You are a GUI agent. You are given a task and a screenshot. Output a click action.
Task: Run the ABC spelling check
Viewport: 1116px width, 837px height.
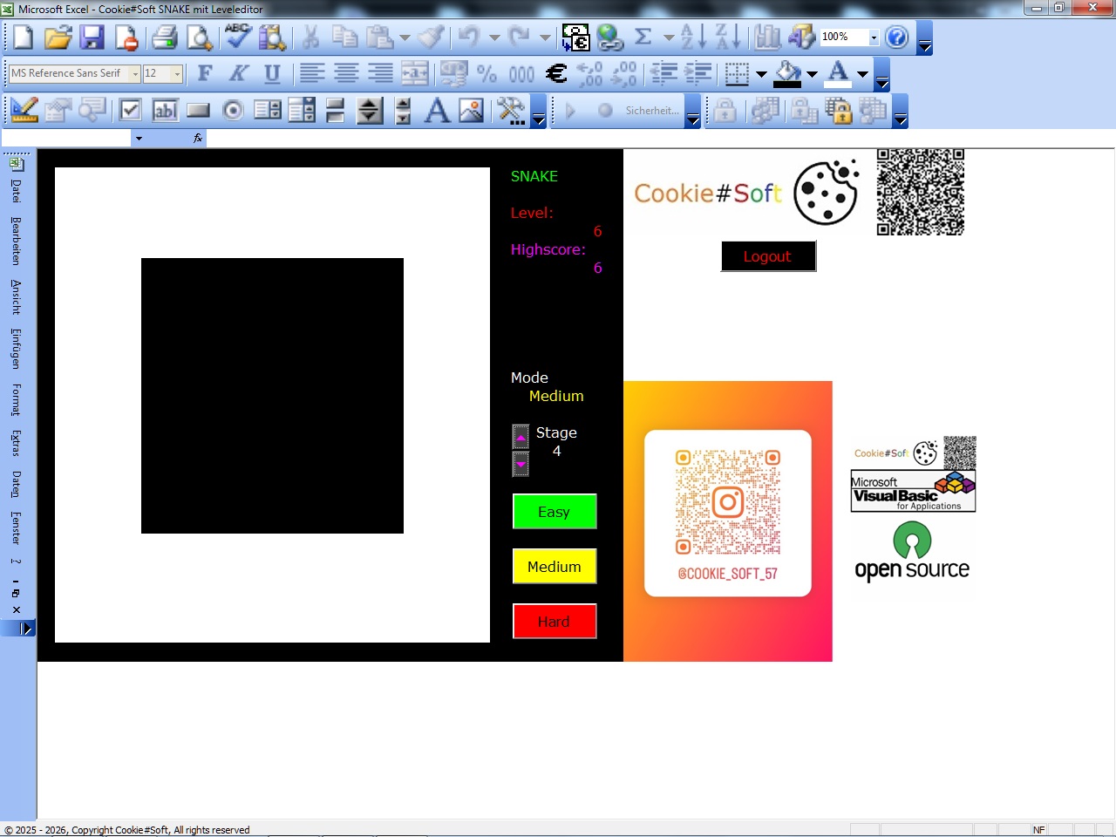(237, 37)
